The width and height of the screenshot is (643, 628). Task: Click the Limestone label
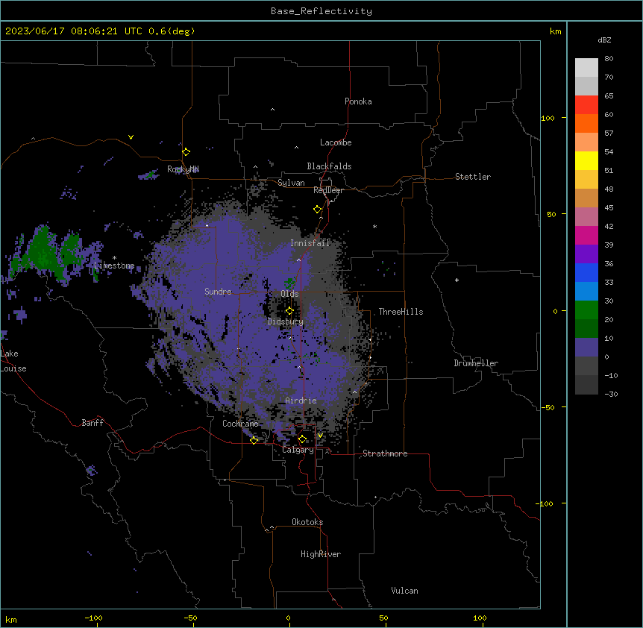(x=114, y=266)
